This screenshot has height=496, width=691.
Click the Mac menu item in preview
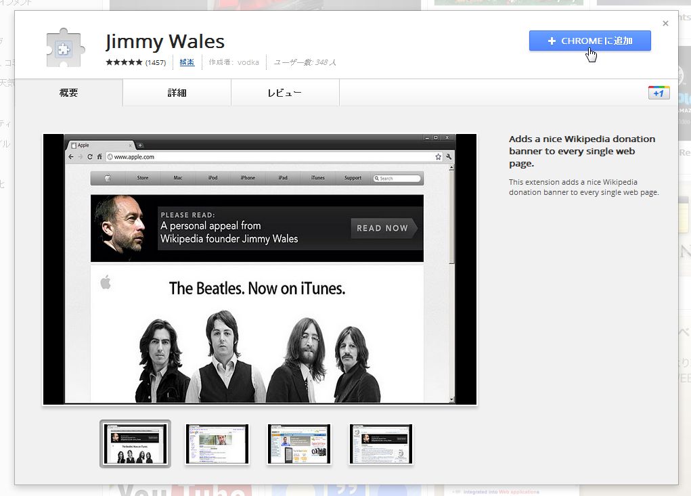pos(177,178)
